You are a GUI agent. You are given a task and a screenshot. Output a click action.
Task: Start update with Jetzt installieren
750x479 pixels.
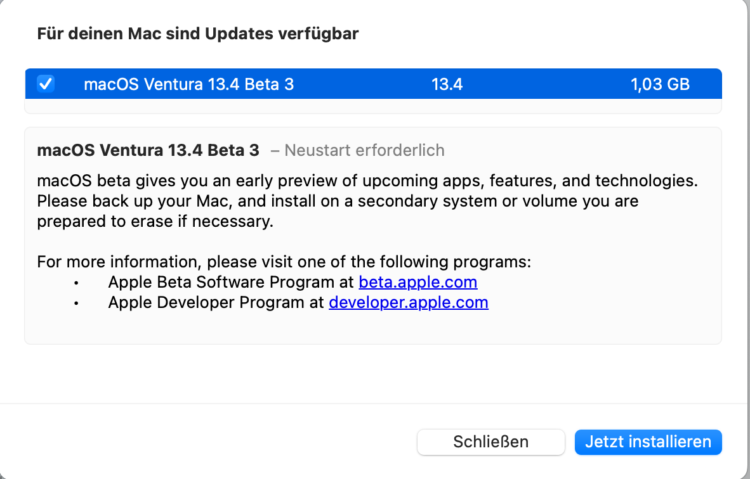coord(648,442)
